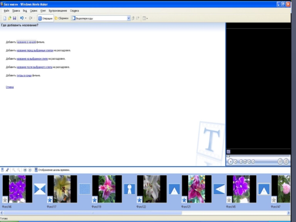The height and width of the screenshot is (222, 296).
Task: Open the undo history dropdown arrow
Action: (x=26, y=18)
